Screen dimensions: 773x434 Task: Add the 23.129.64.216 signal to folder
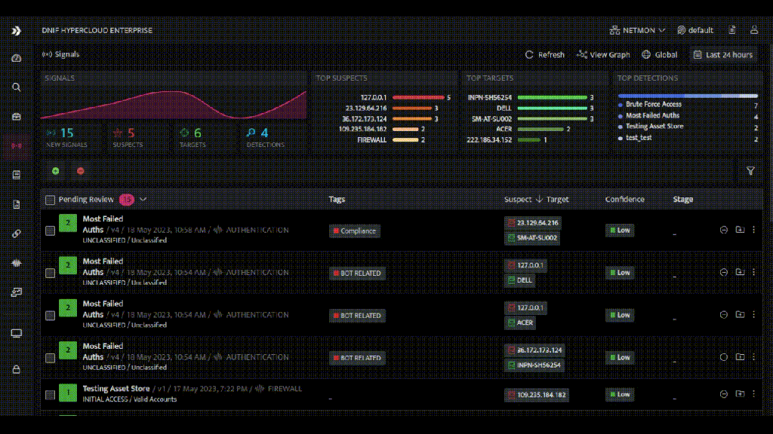[740, 230]
